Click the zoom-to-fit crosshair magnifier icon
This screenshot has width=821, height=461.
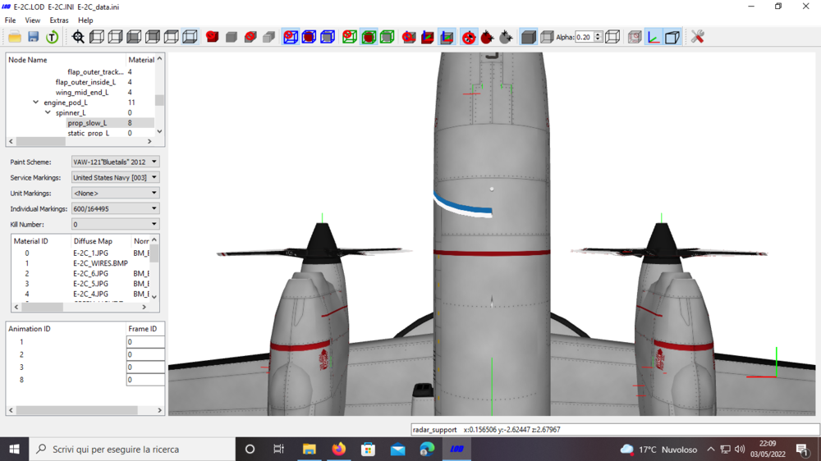78,37
